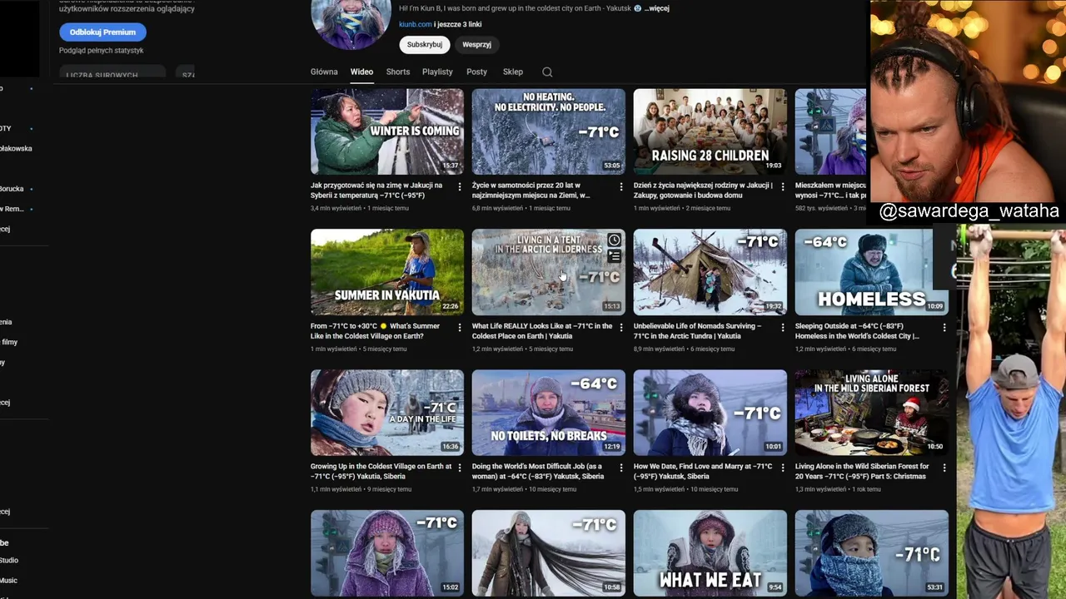The width and height of the screenshot is (1066, 599).
Task: Select the Wideo tab
Action: pos(361,72)
